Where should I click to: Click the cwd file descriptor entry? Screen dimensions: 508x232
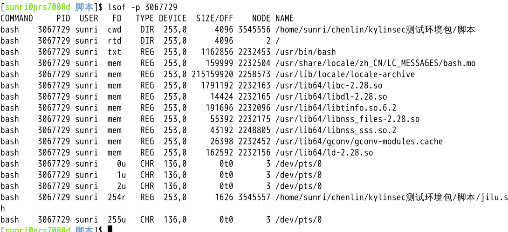(114, 29)
